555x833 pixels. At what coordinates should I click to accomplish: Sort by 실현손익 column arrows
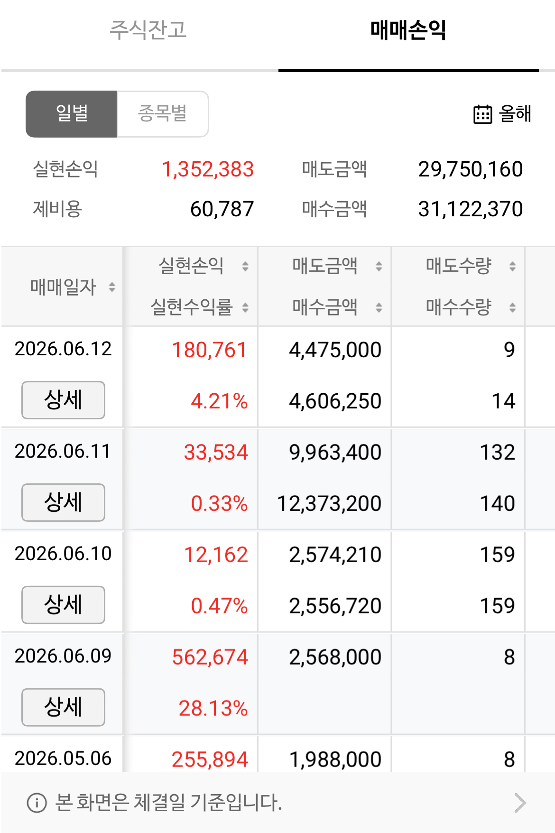(245, 266)
